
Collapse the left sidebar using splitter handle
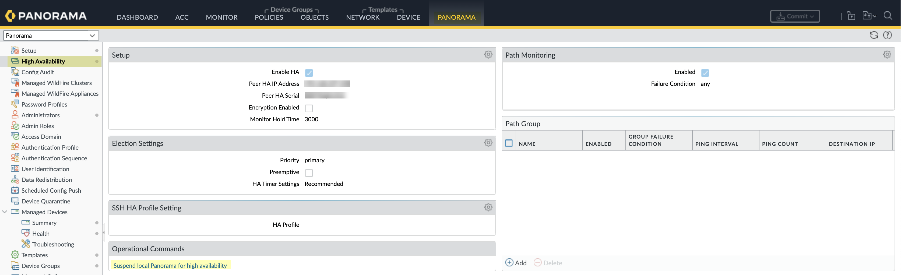[104, 232]
